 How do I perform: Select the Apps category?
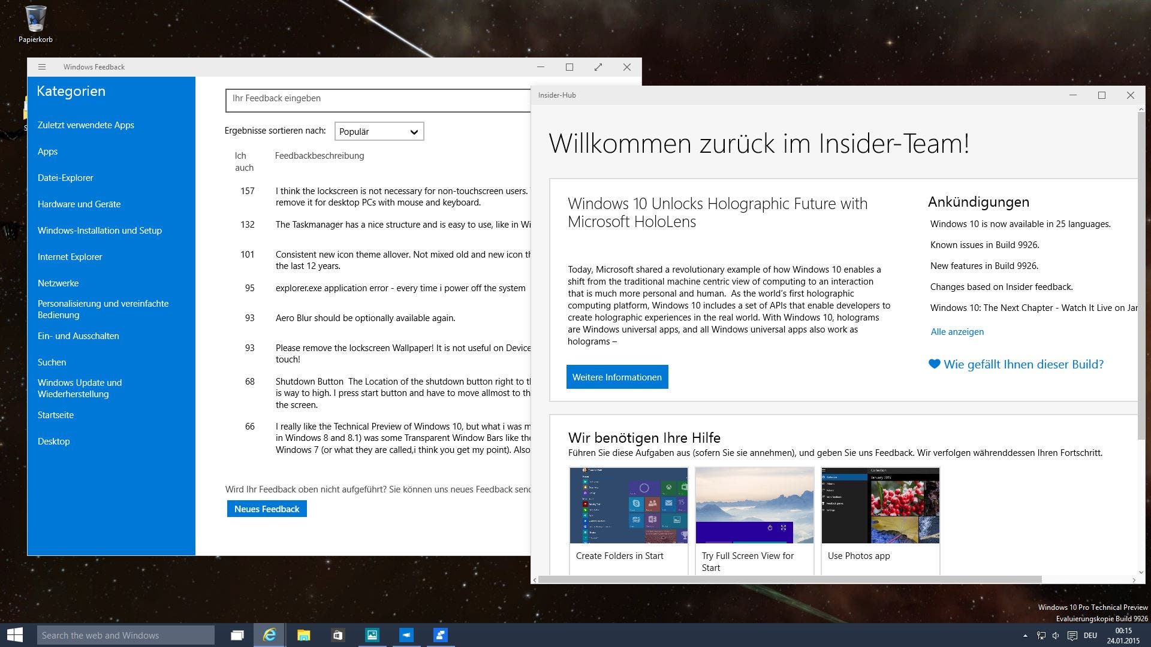point(47,151)
